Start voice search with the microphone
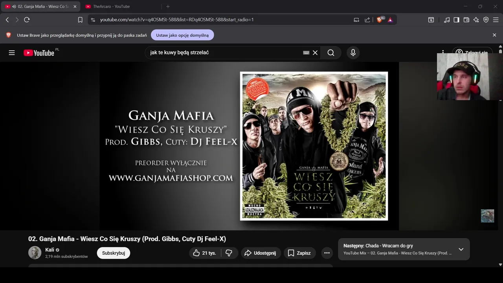 coord(353,53)
